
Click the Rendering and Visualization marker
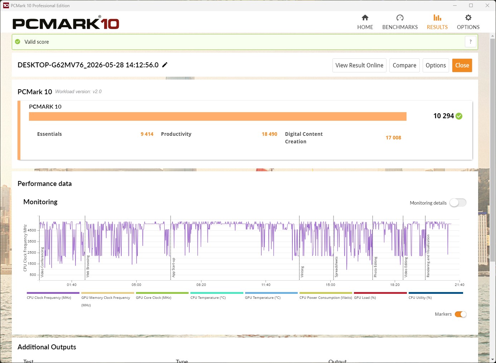pyautogui.click(x=428, y=256)
